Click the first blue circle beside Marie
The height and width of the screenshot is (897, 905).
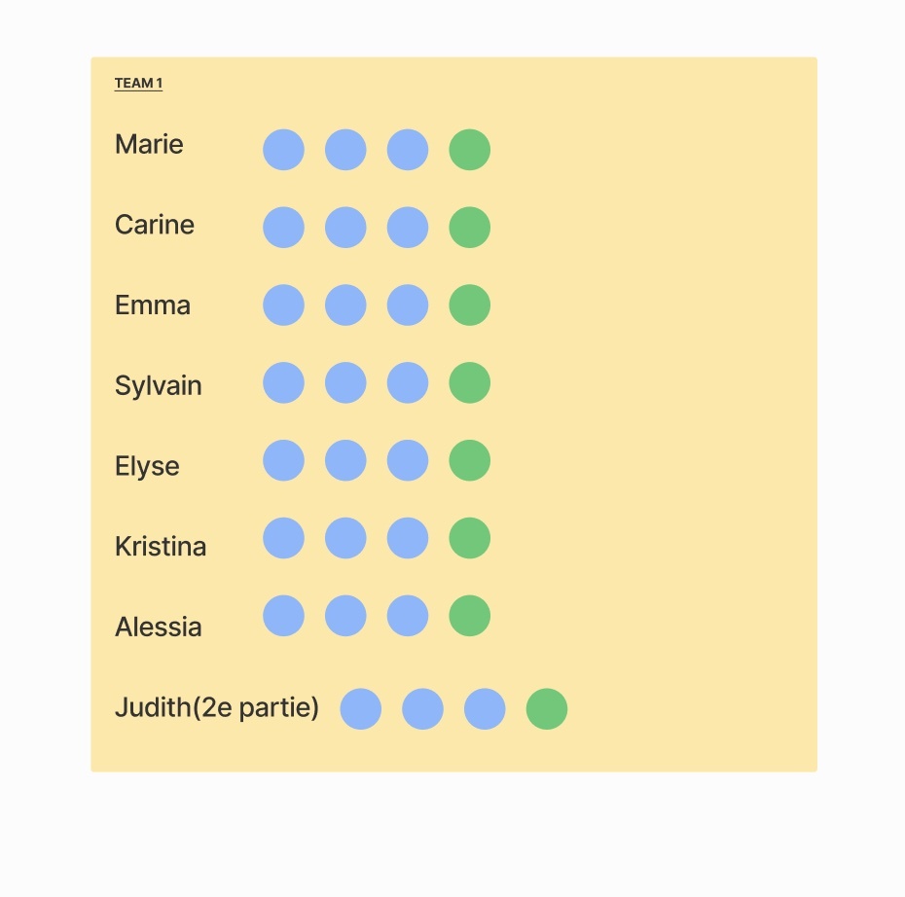(283, 150)
